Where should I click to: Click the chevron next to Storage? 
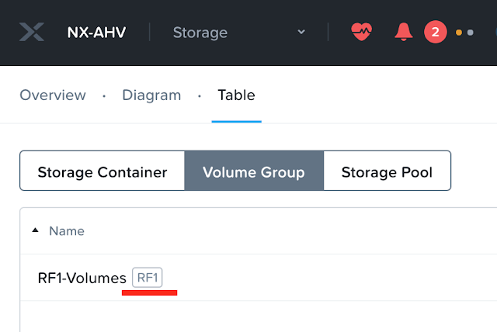coord(301,33)
